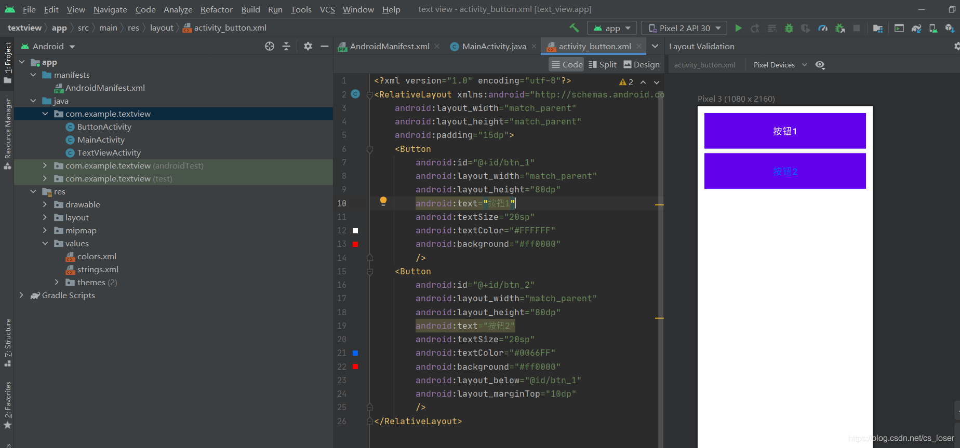Click the blue color swatch on line 21

[355, 353]
